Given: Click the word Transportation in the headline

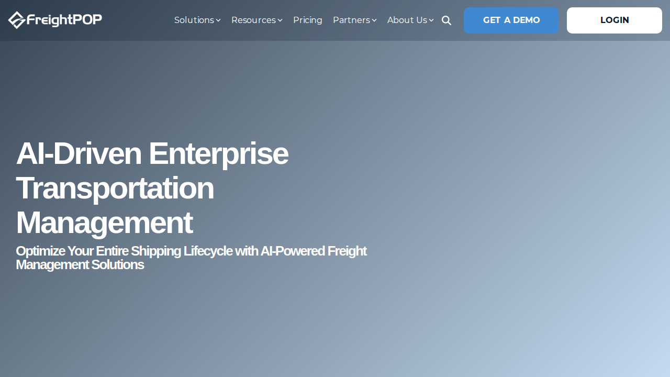Looking at the screenshot, I should [x=115, y=188].
